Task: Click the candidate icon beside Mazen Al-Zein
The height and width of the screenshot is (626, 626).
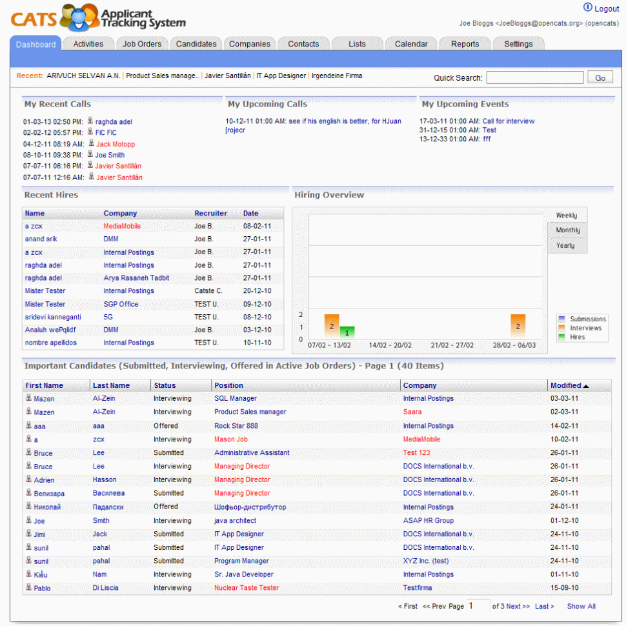Action: tap(28, 399)
